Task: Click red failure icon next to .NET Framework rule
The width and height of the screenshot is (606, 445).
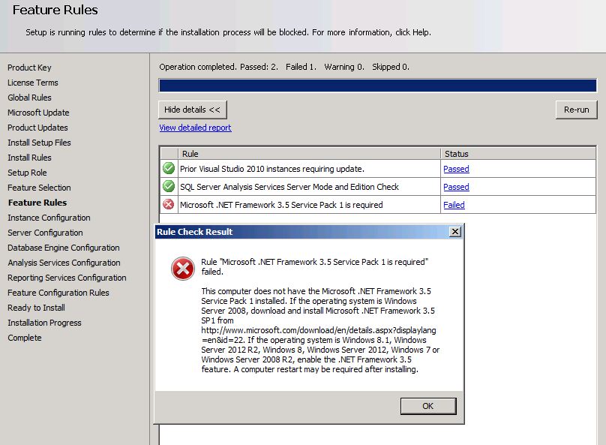Action: [168, 205]
